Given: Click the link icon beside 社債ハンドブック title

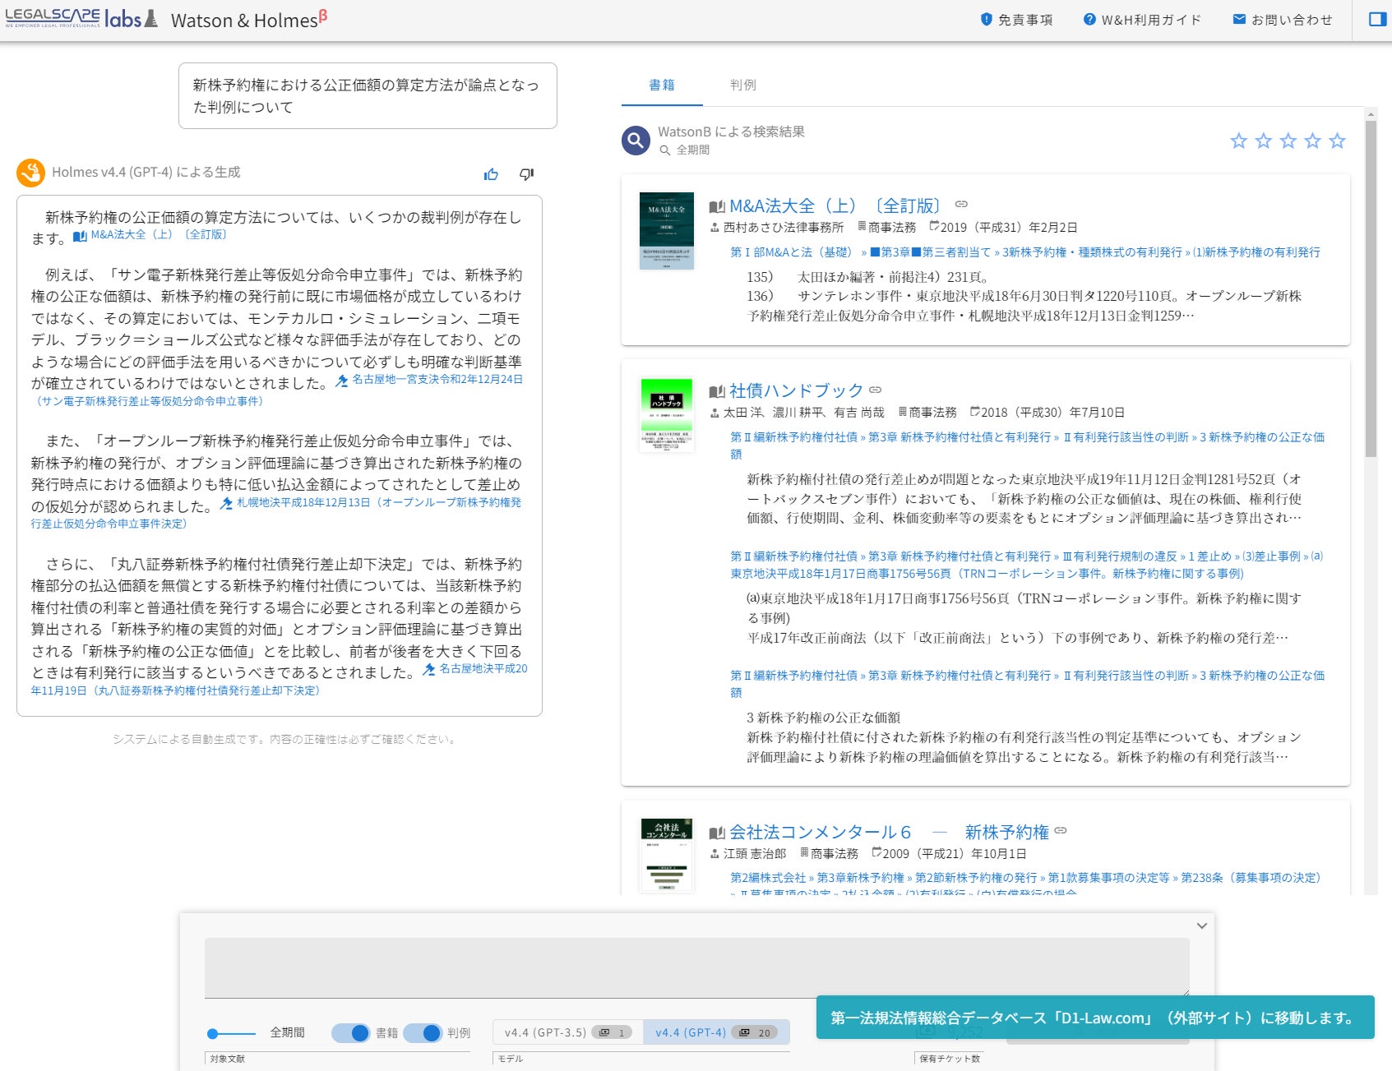Looking at the screenshot, I should point(876,390).
